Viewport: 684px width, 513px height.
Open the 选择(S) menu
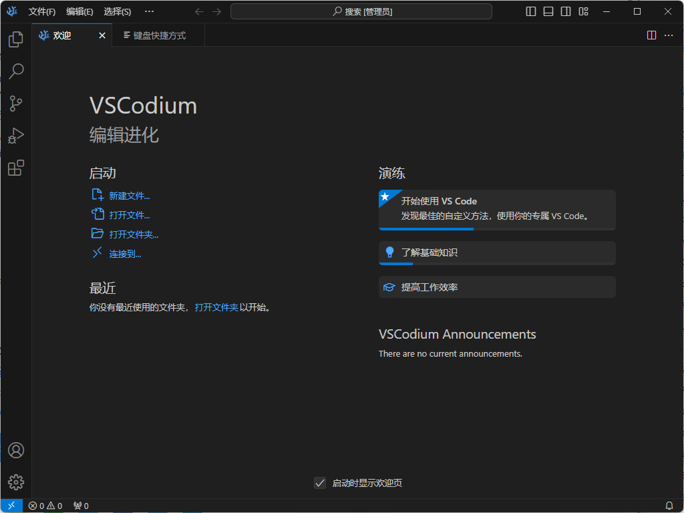pos(118,12)
